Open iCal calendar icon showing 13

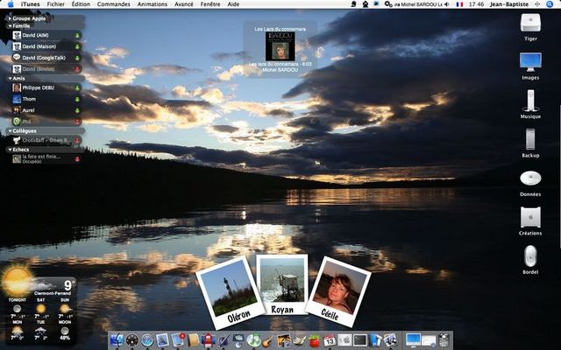tap(330, 340)
